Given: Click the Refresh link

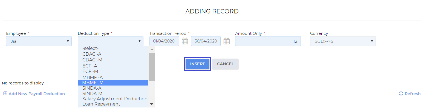Looking at the screenshot, I should (x=413, y=94).
